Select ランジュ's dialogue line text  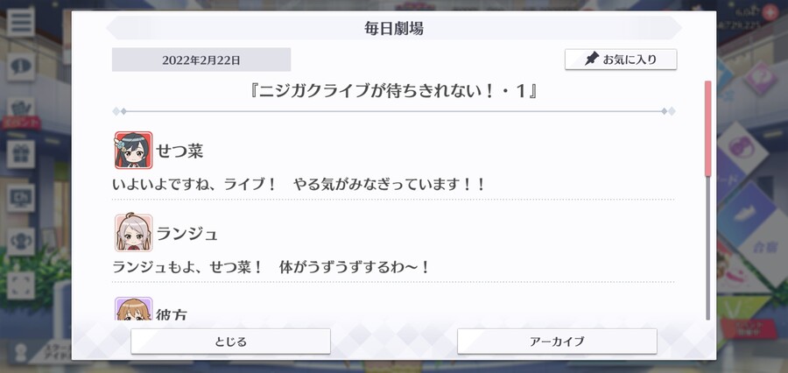tap(271, 267)
